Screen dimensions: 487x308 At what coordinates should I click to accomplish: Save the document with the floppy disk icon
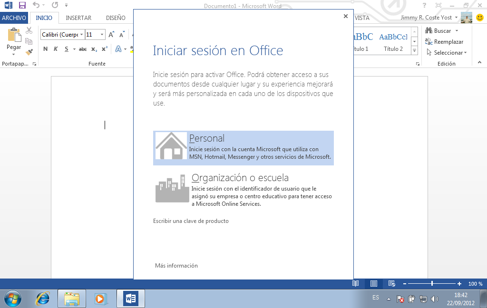tap(22, 5)
